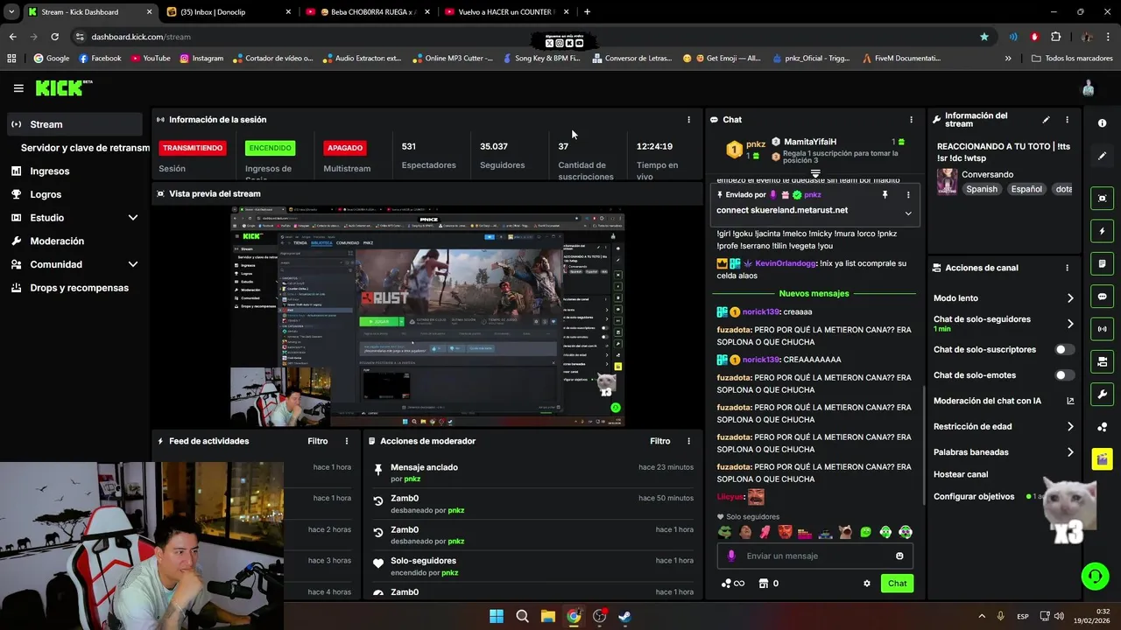Open Filtro in Feed de actividades

[x=318, y=442]
